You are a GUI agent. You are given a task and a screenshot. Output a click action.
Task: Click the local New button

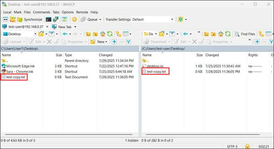[x=99, y=42]
